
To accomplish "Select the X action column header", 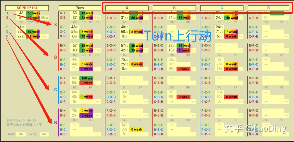I will (x=127, y=8).
